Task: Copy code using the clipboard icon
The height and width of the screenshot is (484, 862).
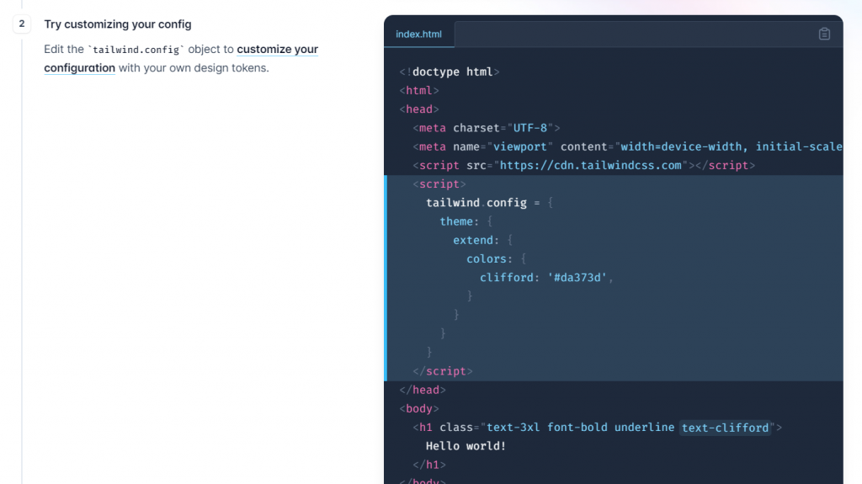Action: click(x=824, y=35)
